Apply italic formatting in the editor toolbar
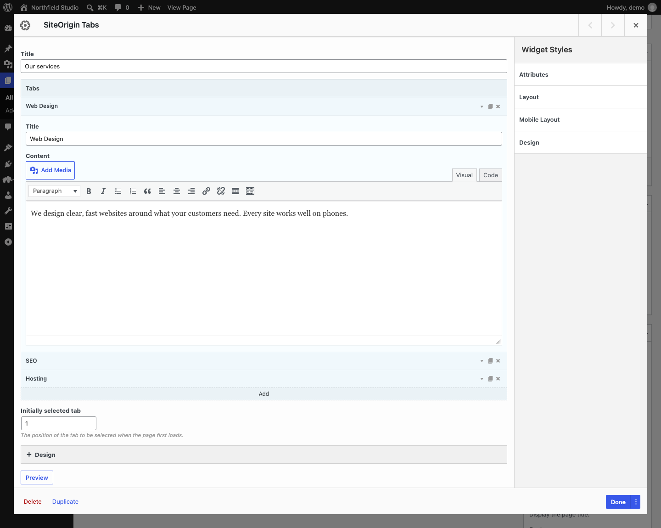This screenshot has height=528, width=661. pos(103,191)
